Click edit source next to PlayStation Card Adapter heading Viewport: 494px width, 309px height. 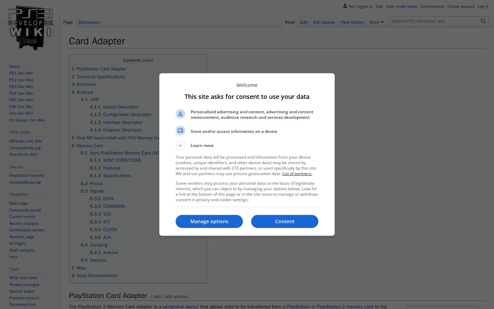(176, 297)
